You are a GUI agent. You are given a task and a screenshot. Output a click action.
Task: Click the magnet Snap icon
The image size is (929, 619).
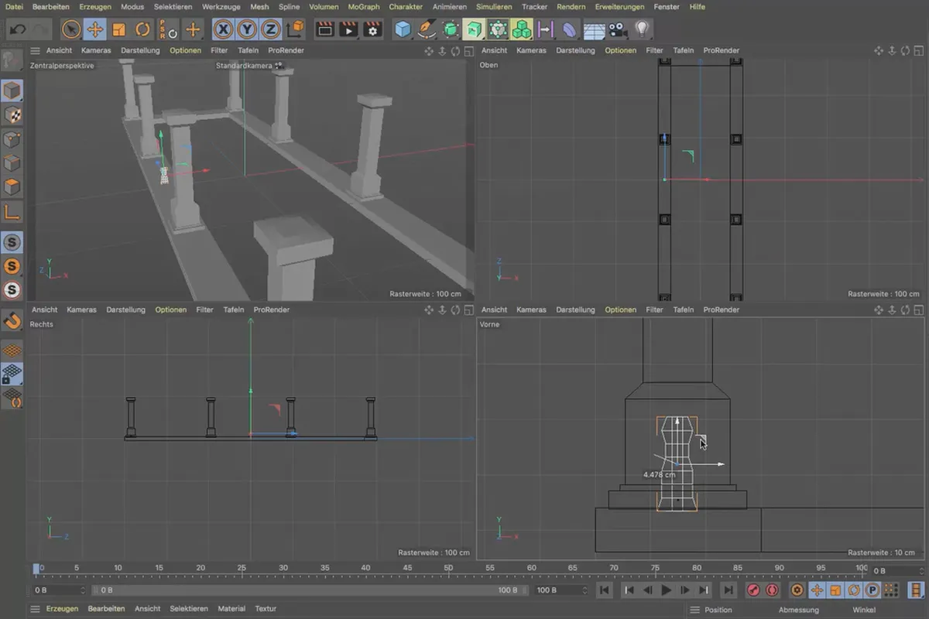point(12,319)
